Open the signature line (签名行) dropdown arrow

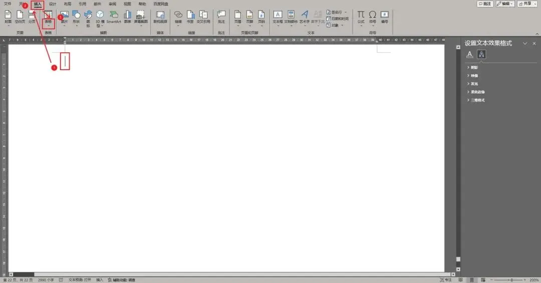tap(345, 12)
